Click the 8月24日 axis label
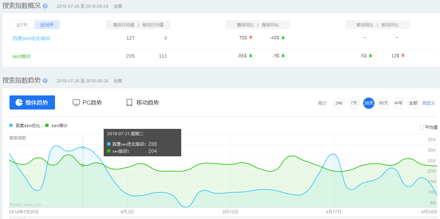 pyautogui.click(x=429, y=212)
